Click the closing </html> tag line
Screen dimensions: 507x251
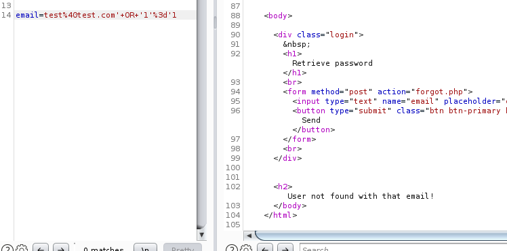pos(281,215)
